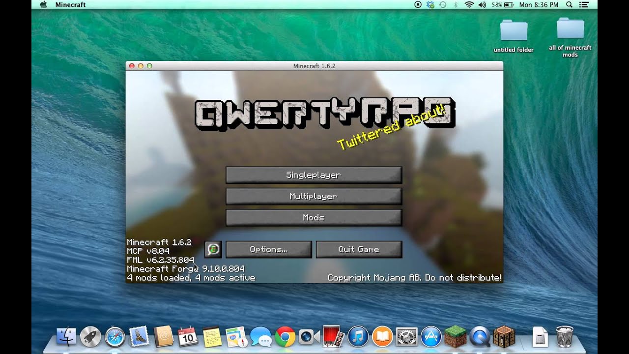This screenshot has height=354, width=629.
Task: Minimize the Minecraft 1.6.2 window
Action: pyautogui.click(x=141, y=66)
